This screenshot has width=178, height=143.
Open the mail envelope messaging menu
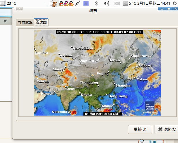click(x=117, y=3)
